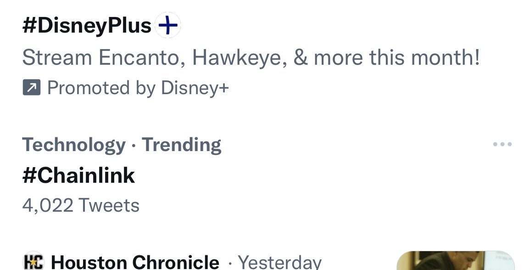
Task: Click the Yesterday timestamp
Action: pyautogui.click(x=279, y=263)
